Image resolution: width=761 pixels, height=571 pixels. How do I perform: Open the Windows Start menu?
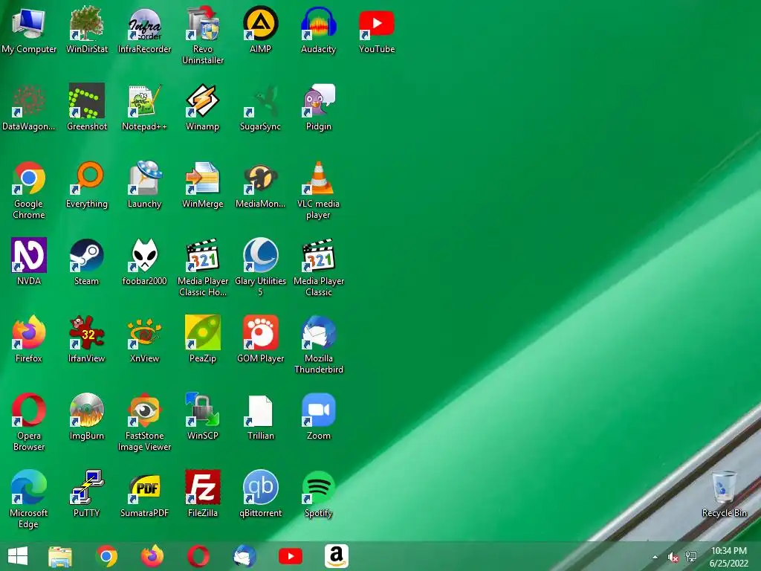(x=18, y=556)
